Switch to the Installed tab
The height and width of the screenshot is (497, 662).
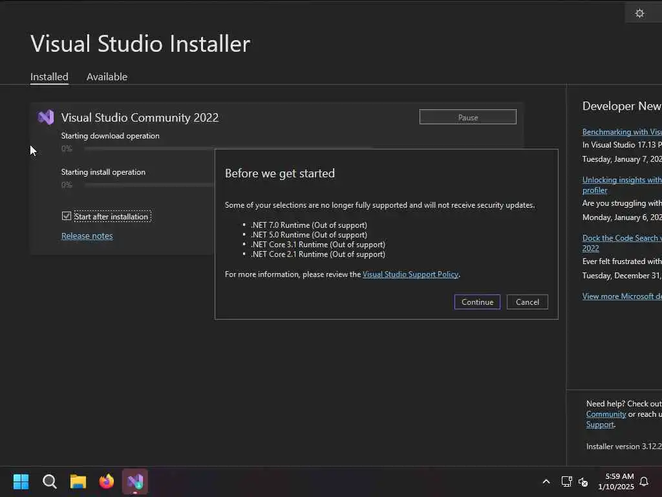tap(49, 77)
